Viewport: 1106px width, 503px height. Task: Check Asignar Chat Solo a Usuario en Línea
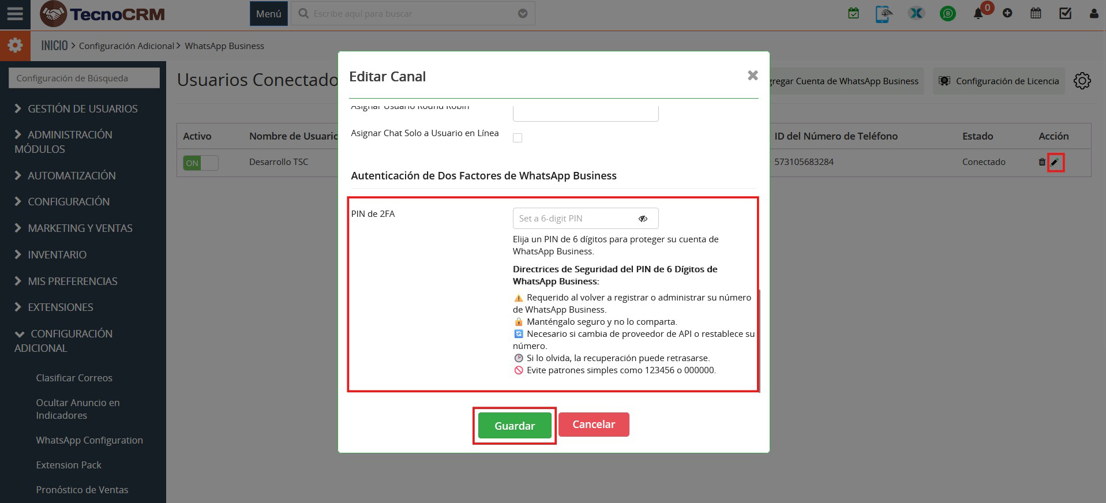[x=518, y=138]
